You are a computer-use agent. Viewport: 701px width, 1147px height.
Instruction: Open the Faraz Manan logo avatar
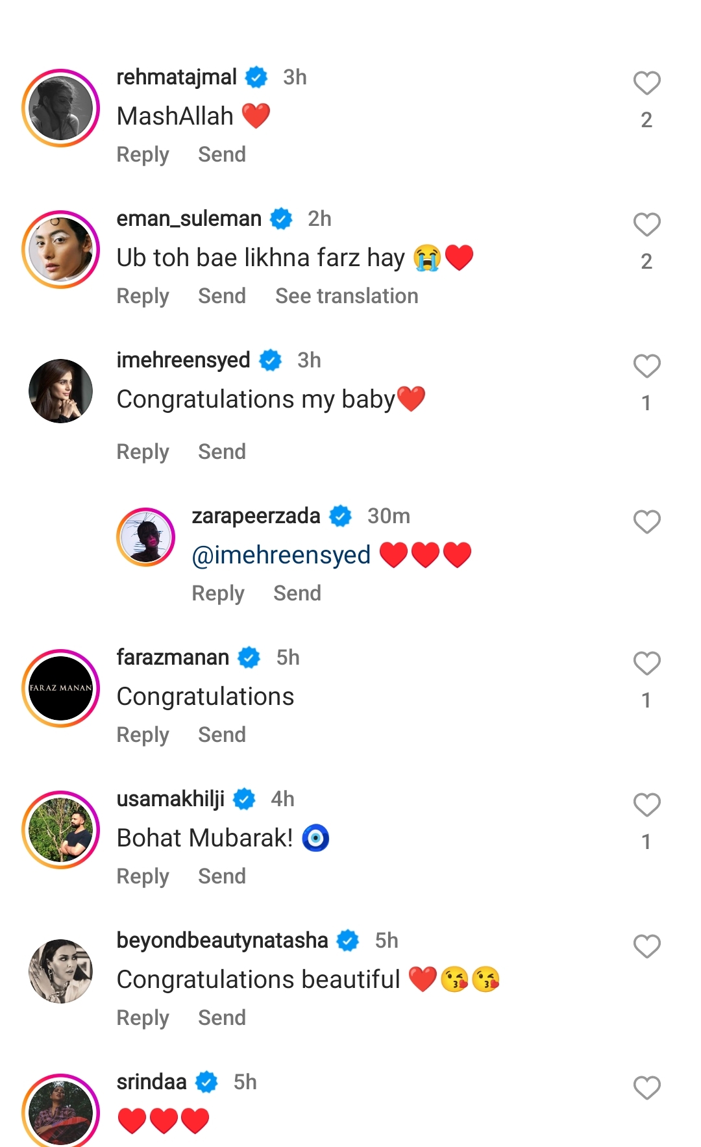(60, 688)
